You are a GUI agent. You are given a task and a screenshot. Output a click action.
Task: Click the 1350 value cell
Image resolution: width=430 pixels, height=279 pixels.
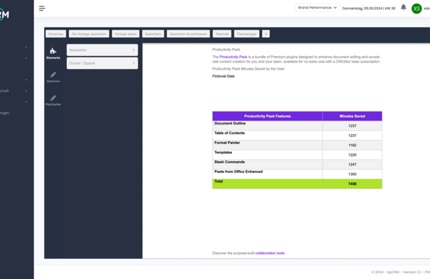(352, 174)
